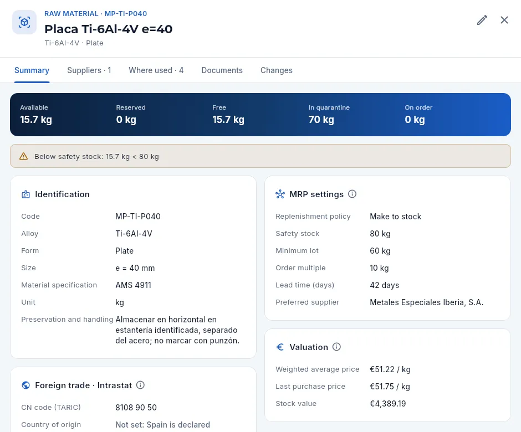Close the raw material detail panel
This screenshot has width=521, height=432.
[x=504, y=20]
